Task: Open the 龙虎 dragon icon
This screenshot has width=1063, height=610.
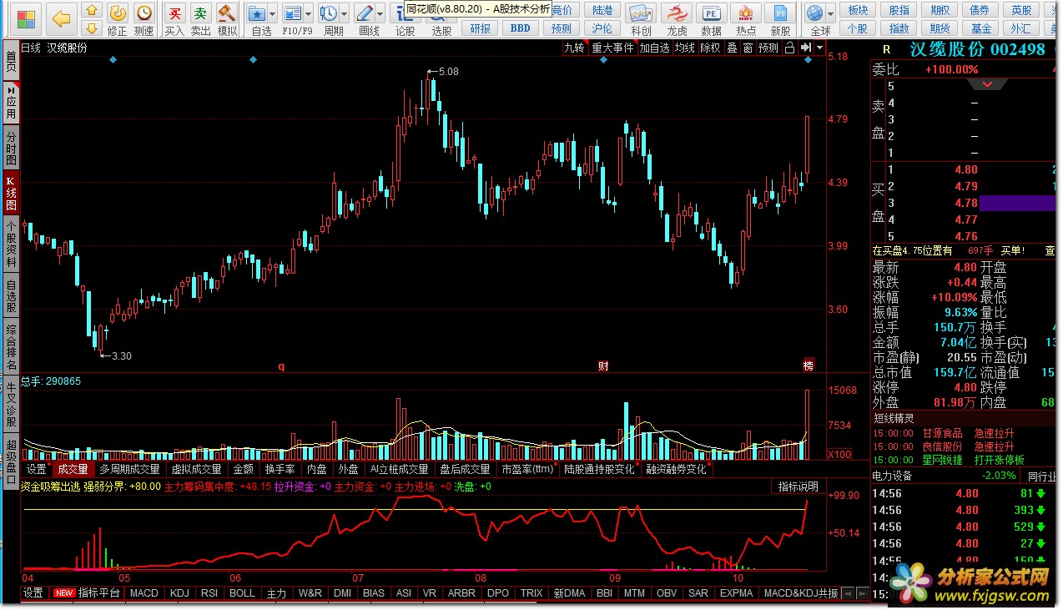Action: [677, 13]
